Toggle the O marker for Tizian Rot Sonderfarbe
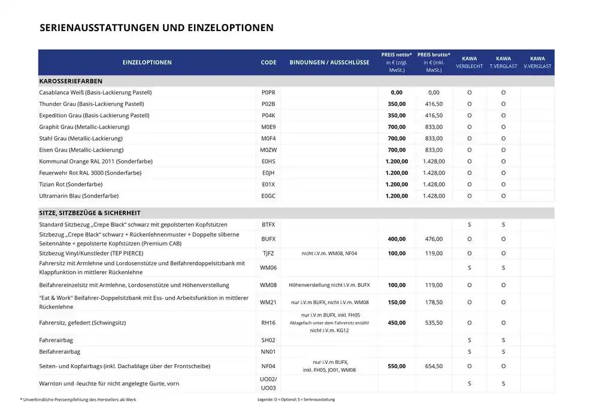This screenshot has height=419, width=593. [x=469, y=184]
